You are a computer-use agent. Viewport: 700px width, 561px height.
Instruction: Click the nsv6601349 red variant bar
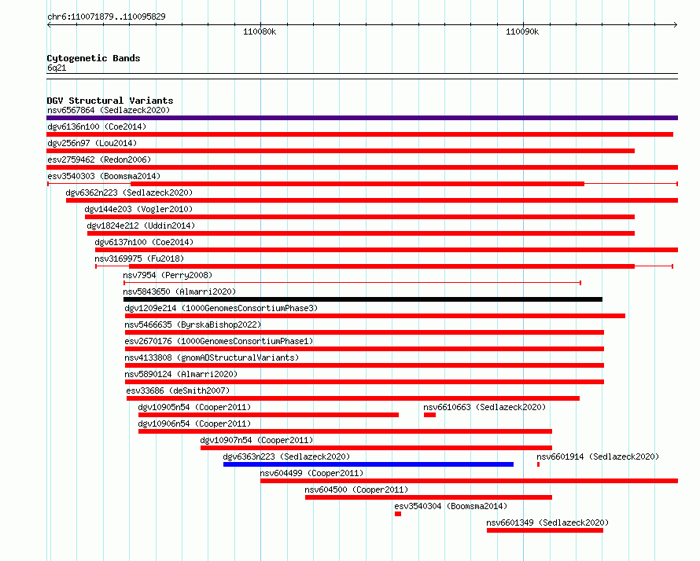[x=545, y=530]
